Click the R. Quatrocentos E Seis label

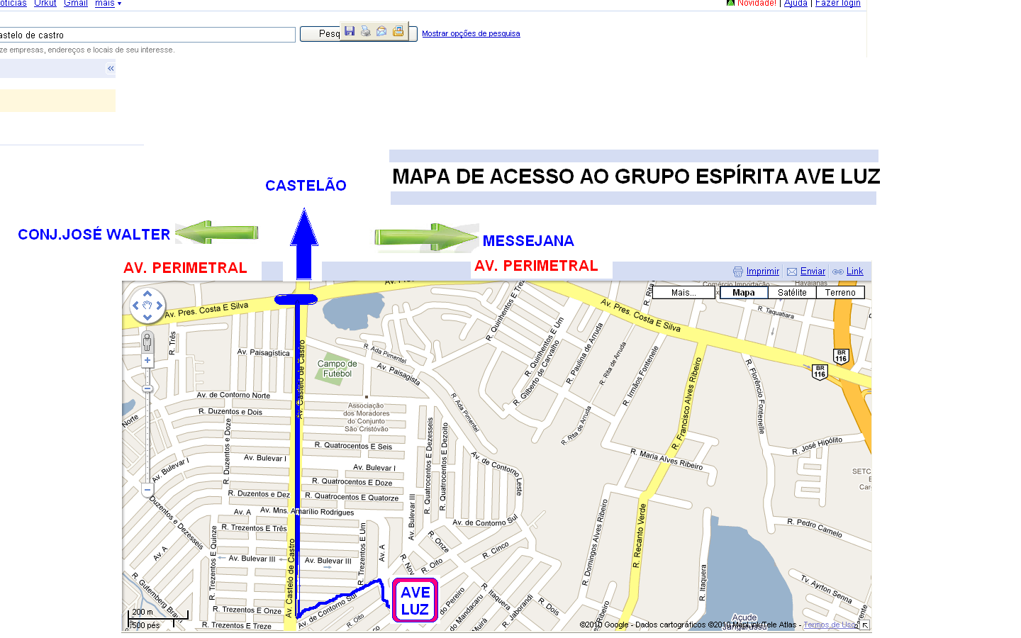pyautogui.click(x=353, y=446)
